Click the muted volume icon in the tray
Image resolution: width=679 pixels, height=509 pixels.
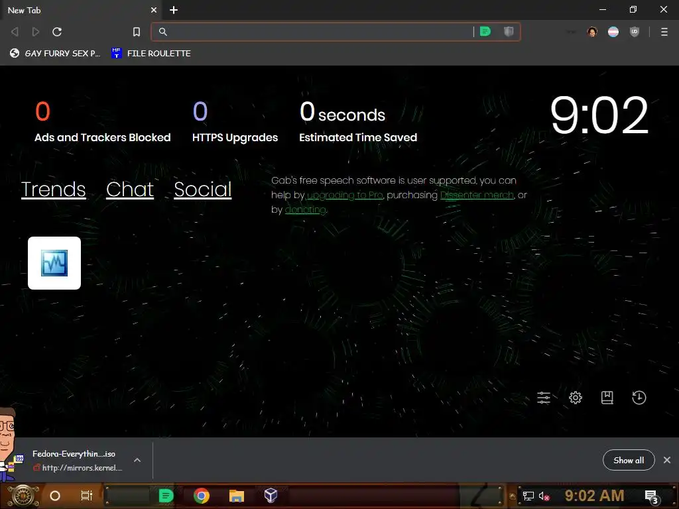[544, 496]
